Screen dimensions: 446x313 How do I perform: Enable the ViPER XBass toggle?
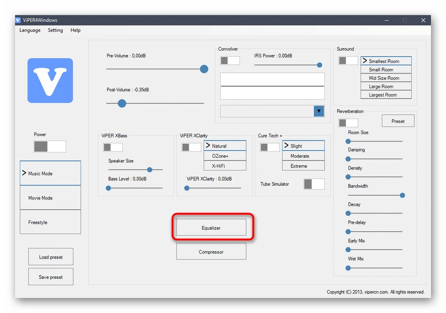[113, 147]
